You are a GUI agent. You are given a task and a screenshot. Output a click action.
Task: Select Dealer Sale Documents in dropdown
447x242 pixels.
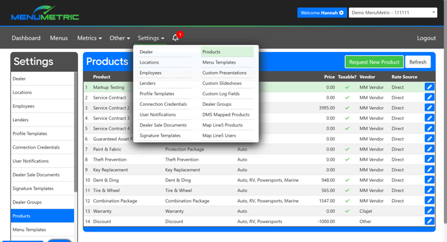click(164, 125)
